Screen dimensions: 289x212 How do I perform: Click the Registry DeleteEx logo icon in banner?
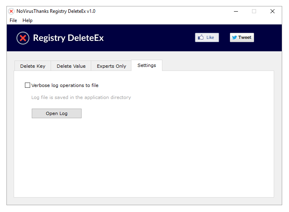pyautogui.click(x=23, y=38)
